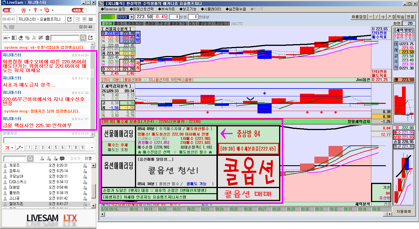The image size is (419, 229).
Task: Open the ◆실전매뉴얼 menu
Action: [236, 9]
